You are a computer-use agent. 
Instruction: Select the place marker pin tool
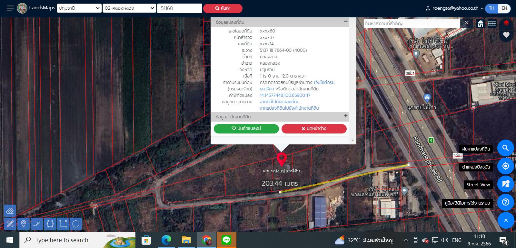click(x=24, y=224)
